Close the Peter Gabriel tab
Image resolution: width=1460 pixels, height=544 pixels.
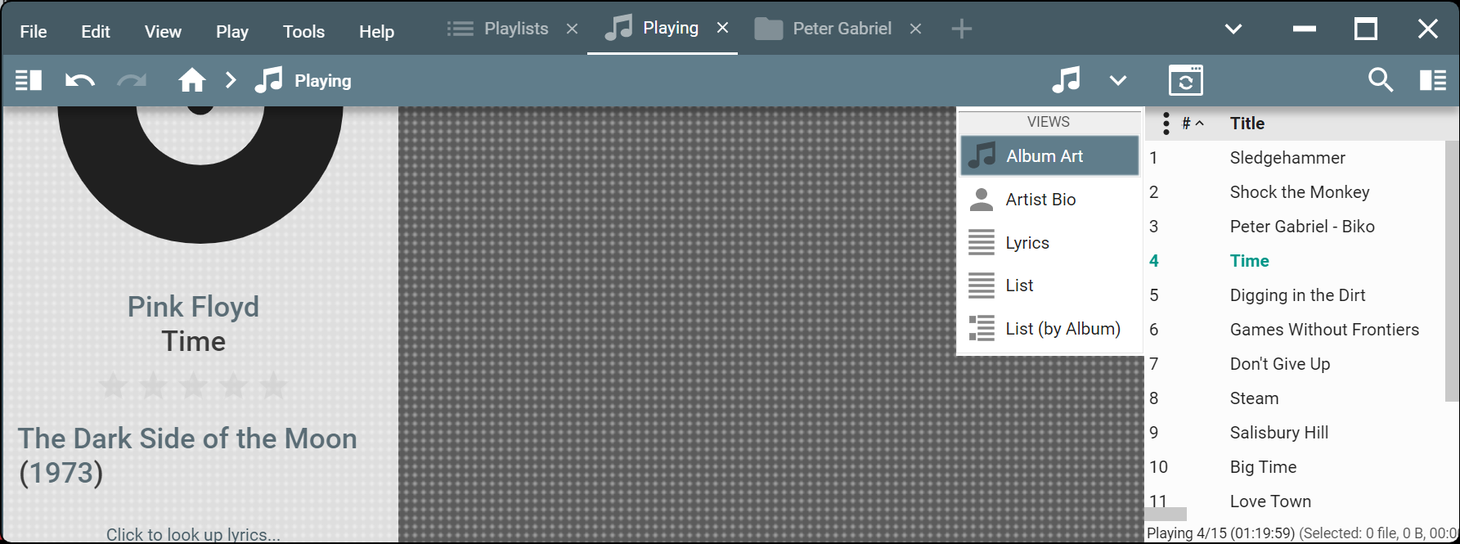click(916, 29)
